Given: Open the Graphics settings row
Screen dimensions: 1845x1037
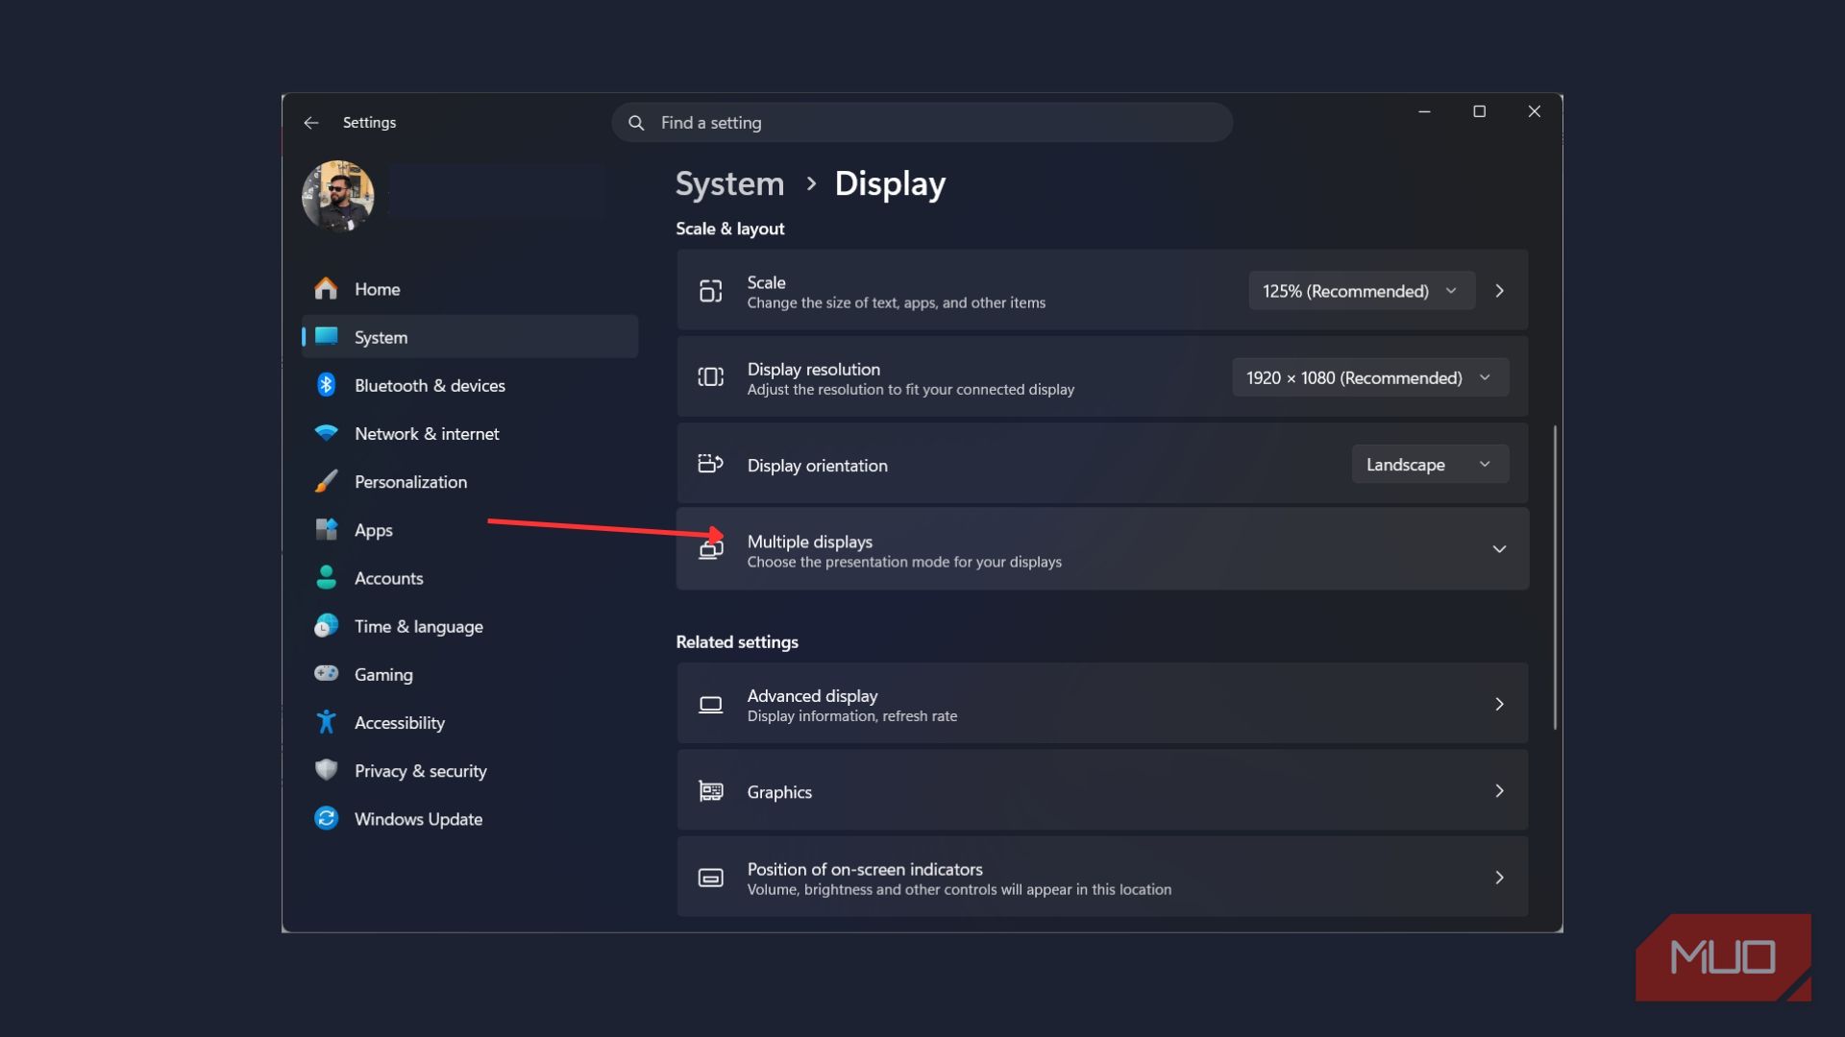Looking at the screenshot, I should [1102, 791].
